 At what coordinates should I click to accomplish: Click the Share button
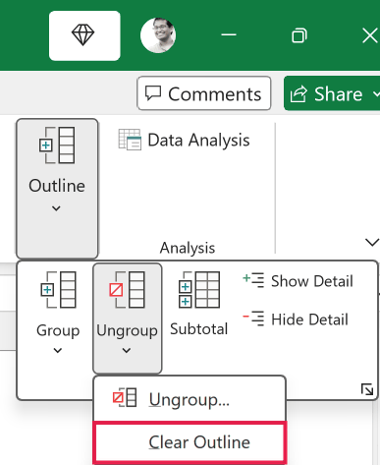[x=327, y=94]
